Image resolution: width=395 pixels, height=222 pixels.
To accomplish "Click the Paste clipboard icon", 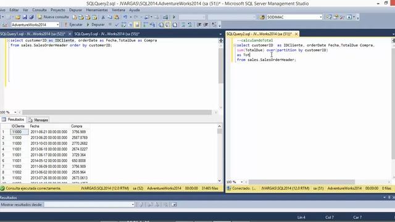I will [117, 17].
